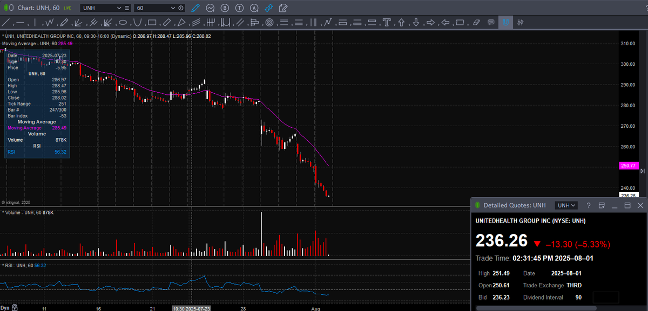Select the rectangle drawing tool
Image resolution: width=648 pixels, height=311 pixels.
tap(152, 23)
